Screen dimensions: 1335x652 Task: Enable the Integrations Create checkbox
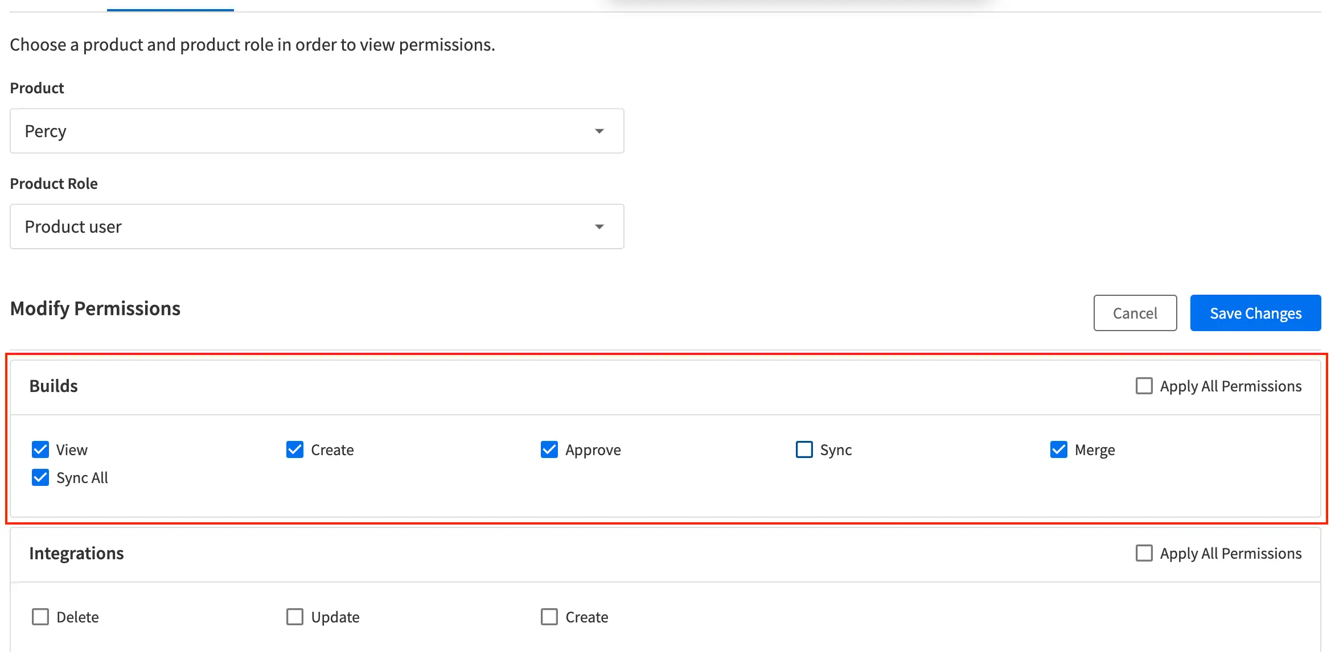[x=549, y=617]
